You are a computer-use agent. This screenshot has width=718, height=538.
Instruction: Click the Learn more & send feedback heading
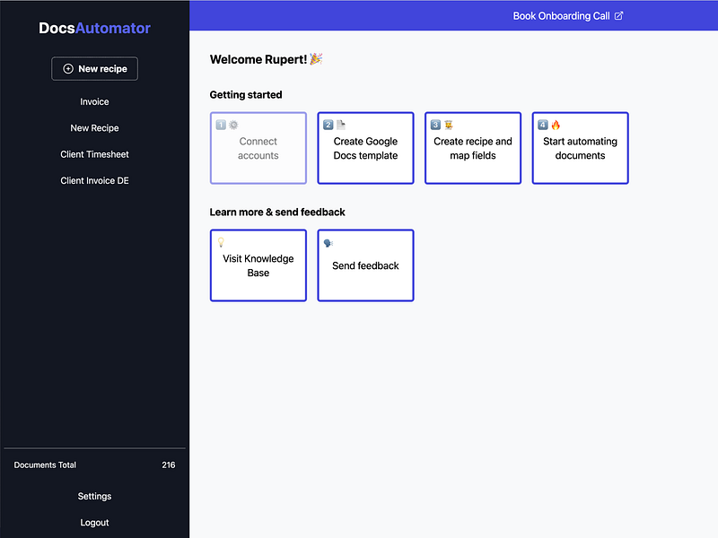277,212
